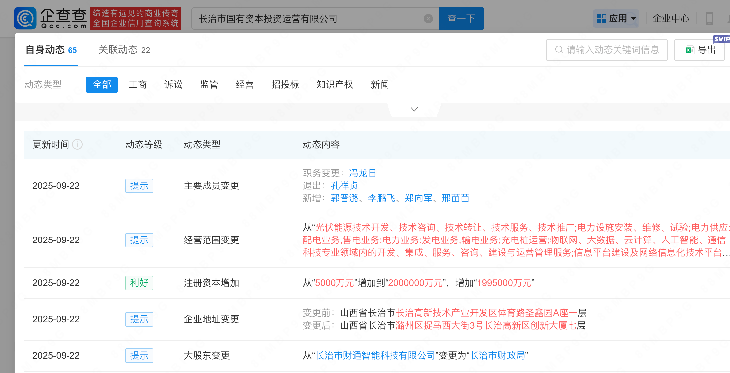
Task: Click the 提示 tag in 大股东变更 row
Action: tap(139, 355)
